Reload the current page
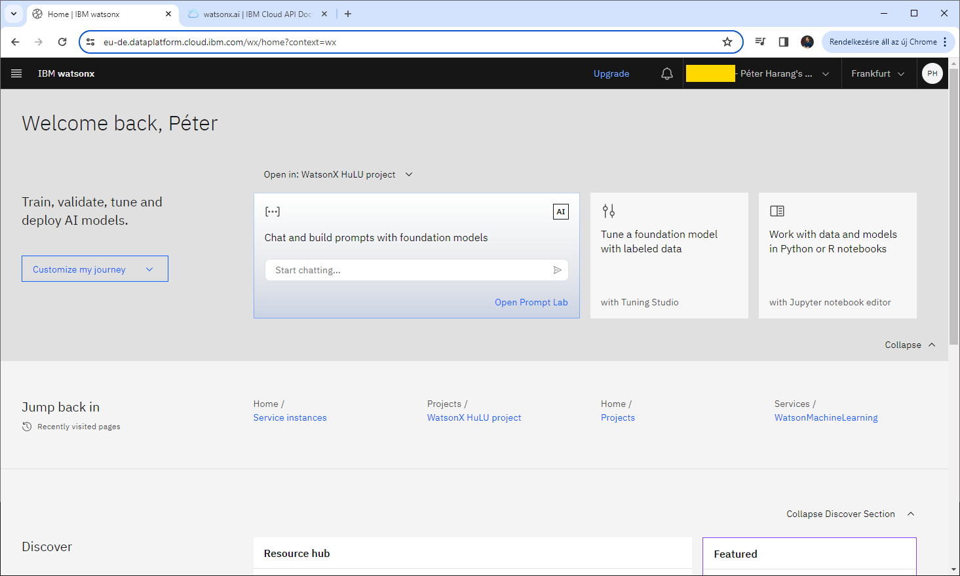Image resolution: width=960 pixels, height=576 pixels. pyautogui.click(x=62, y=42)
